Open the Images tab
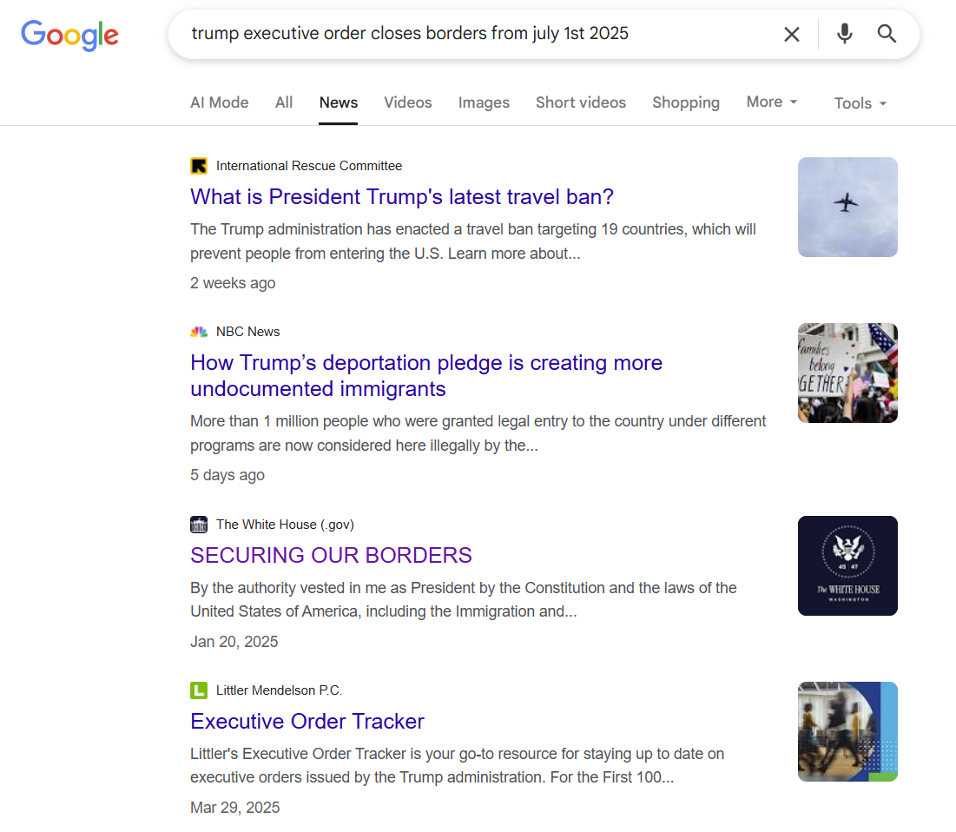Screen dimensions: 956x832 [x=485, y=102]
